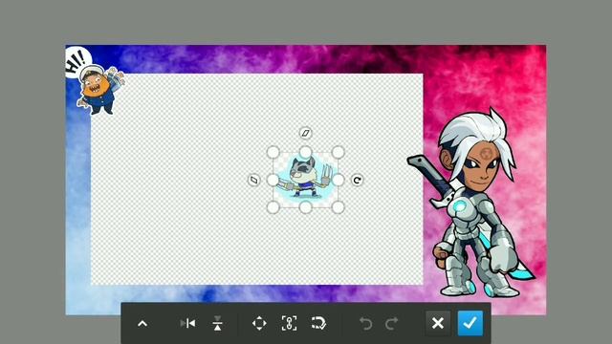Click the rotate handle beside the selection box
The height and width of the screenshot is (344, 612).
[357, 181]
